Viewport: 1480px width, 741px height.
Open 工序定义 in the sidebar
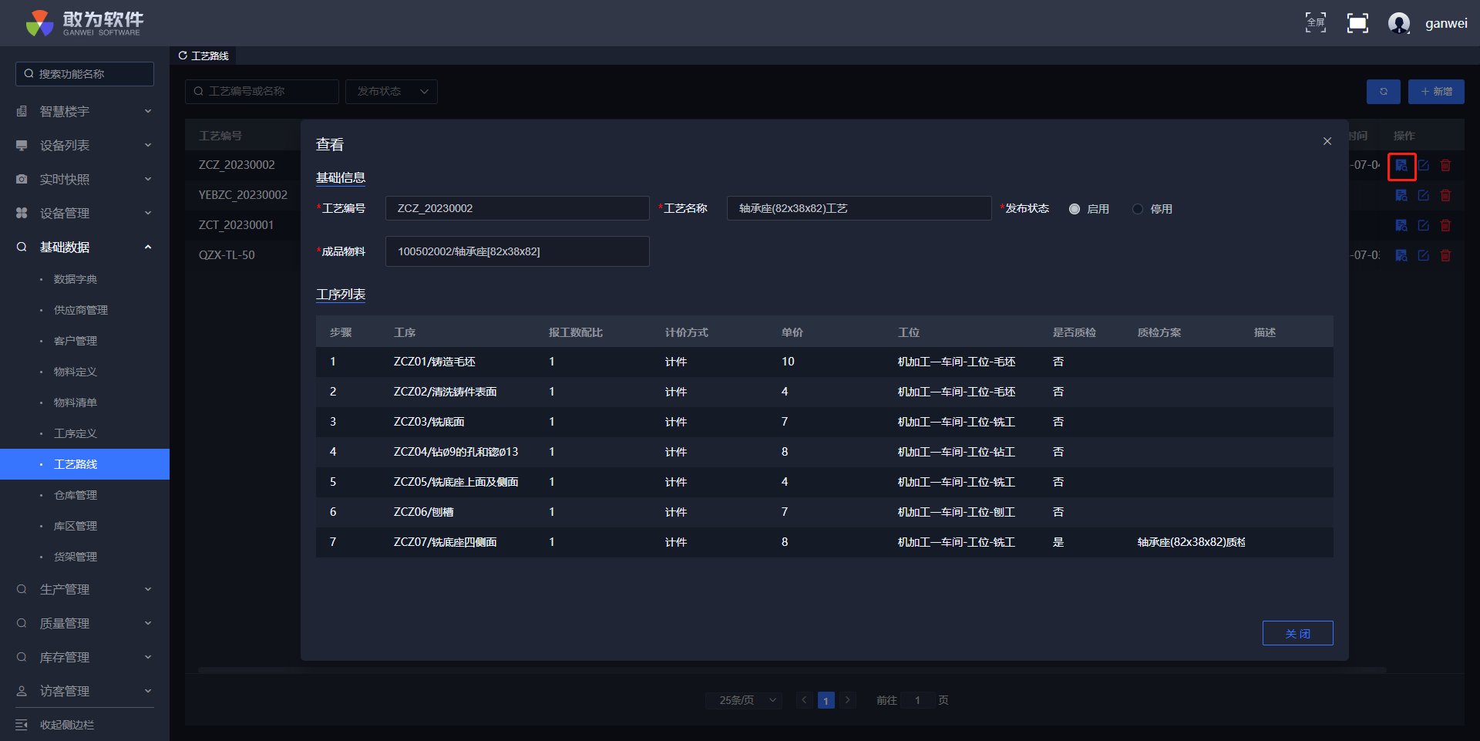coord(76,433)
